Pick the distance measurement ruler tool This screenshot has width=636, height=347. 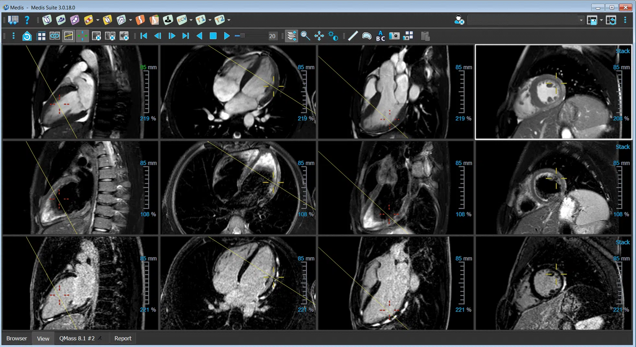click(x=353, y=36)
